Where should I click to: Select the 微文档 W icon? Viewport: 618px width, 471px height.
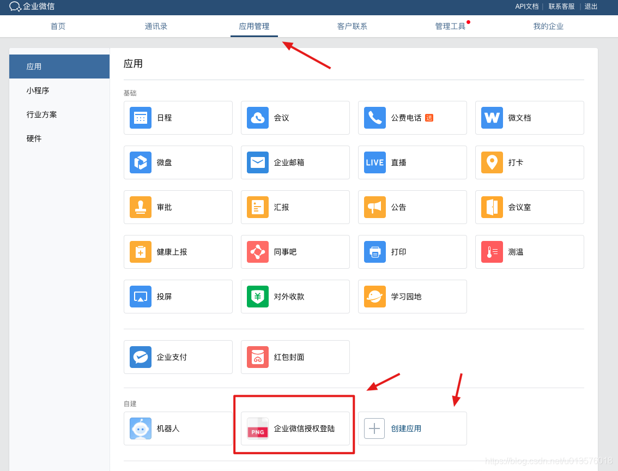(x=492, y=118)
